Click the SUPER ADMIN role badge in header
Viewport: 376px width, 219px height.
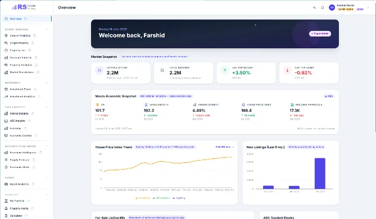tap(346, 9)
